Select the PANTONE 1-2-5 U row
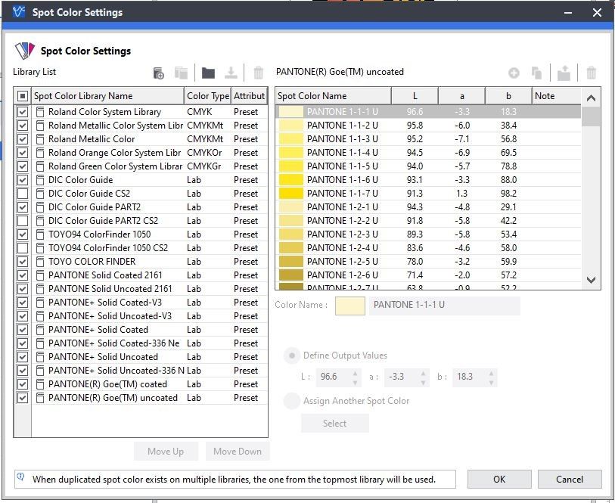Image resolution: width=615 pixels, height=503 pixels. tap(428, 262)
